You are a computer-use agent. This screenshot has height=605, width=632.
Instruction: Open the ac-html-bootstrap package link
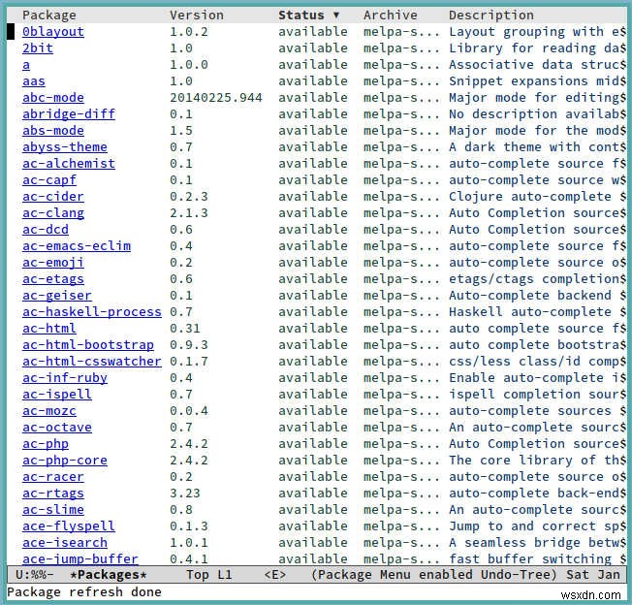point(88,345)
